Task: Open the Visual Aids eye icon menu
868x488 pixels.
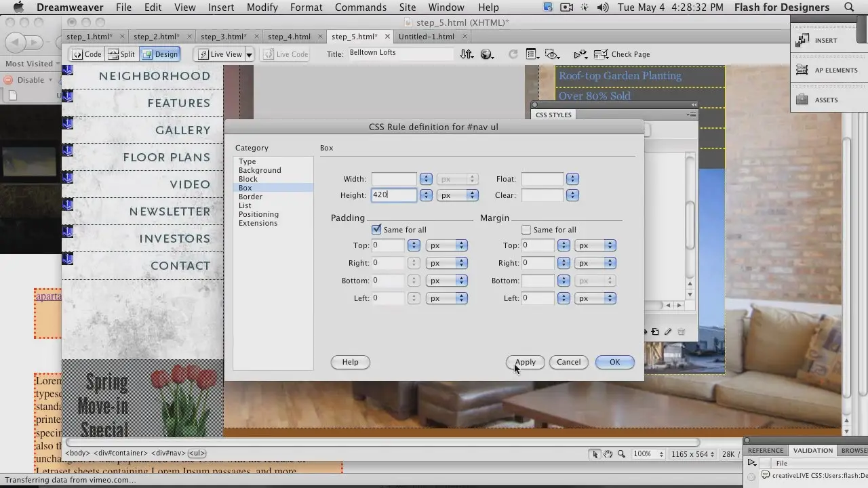Action: click(553, 54)
